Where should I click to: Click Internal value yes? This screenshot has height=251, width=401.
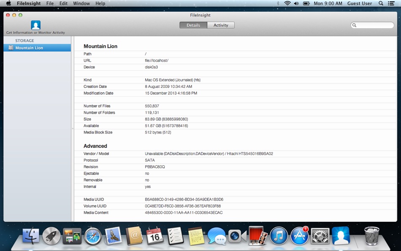pos(148,187)
